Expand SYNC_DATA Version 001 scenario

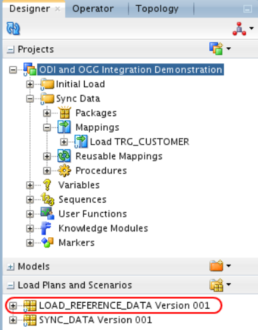click(13, 320)
